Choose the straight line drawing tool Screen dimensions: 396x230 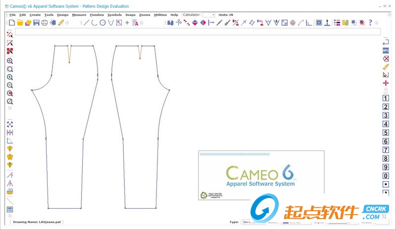[x=86, y=23]
